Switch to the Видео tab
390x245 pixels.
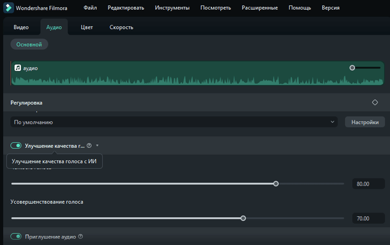pos(21,27)
